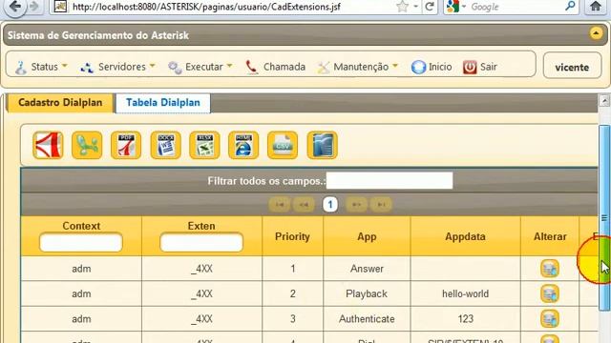Screen dimensions: 611x343
Task: Click 'hello-world' Appdata cell
Action: pos(465,294)
